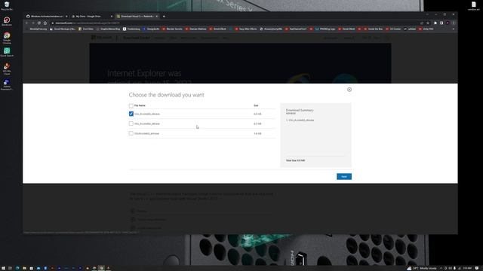This screenshot has width=483, height=271.
Task: Open the Recycle Bin desktop icon
Action: point(7,5)
